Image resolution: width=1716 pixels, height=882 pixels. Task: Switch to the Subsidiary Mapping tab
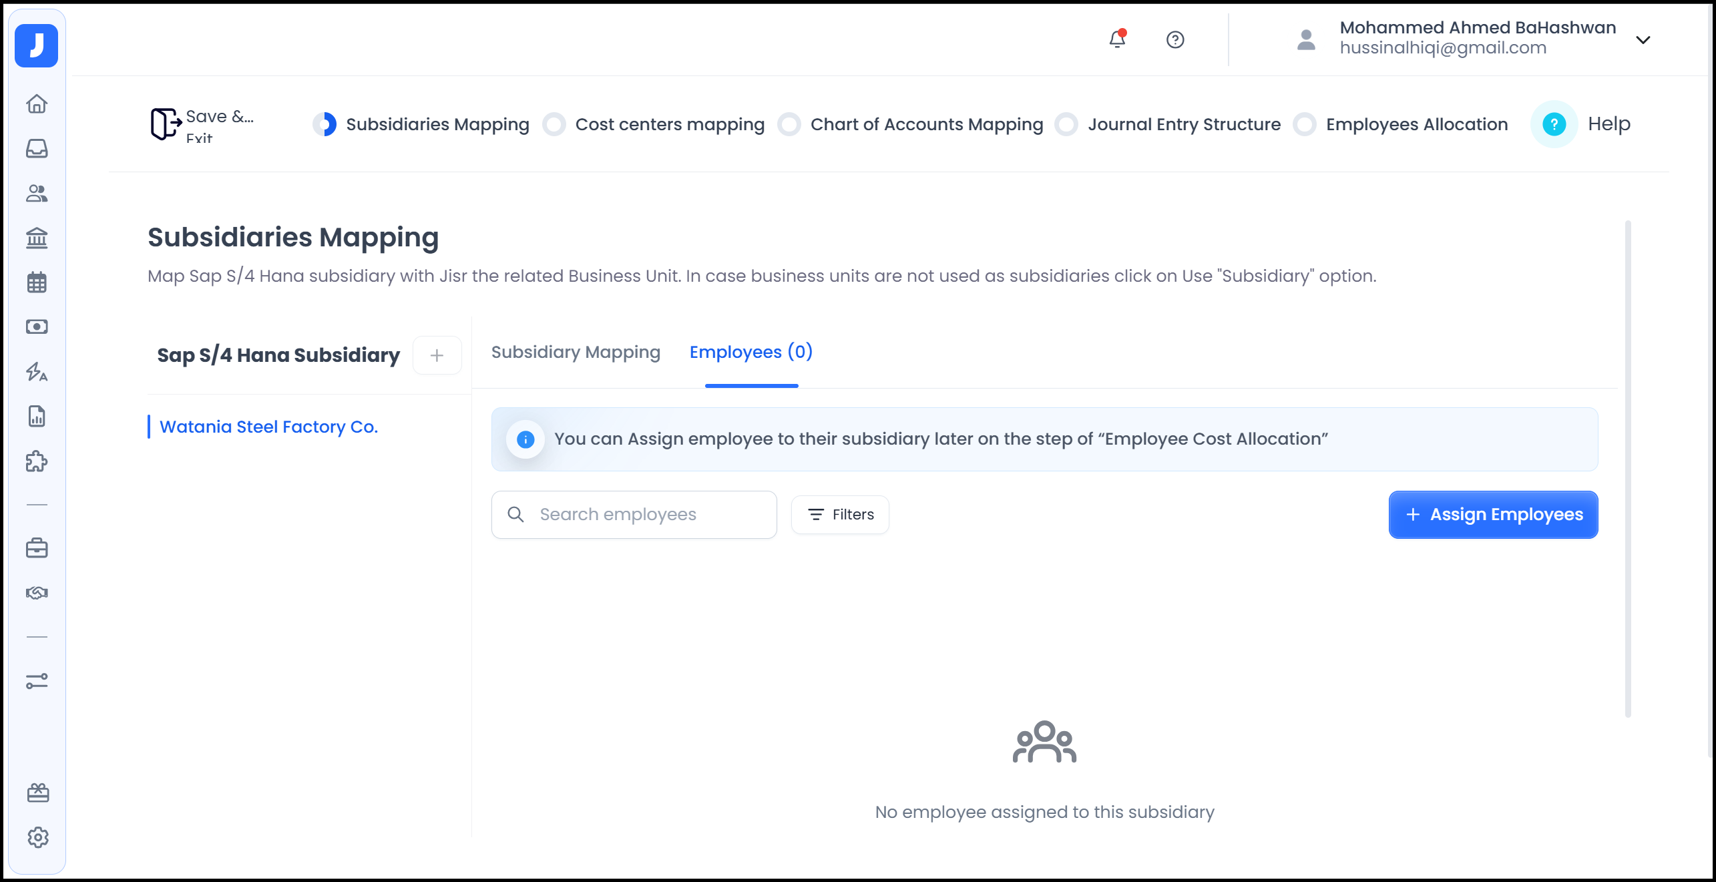coord(576,352)
